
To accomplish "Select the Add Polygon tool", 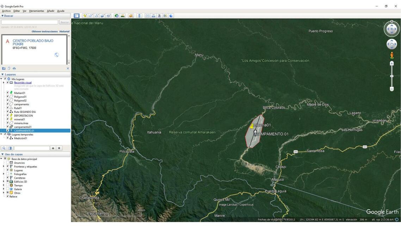I will [91, 16].
